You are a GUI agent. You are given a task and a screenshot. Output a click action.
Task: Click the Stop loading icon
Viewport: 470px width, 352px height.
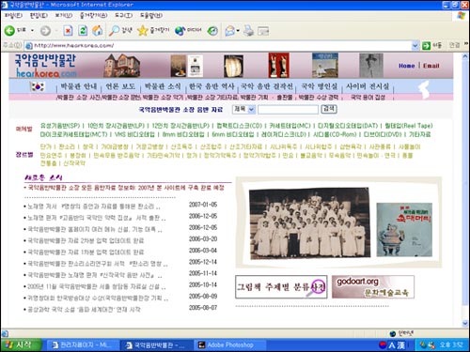click(68, 30)
